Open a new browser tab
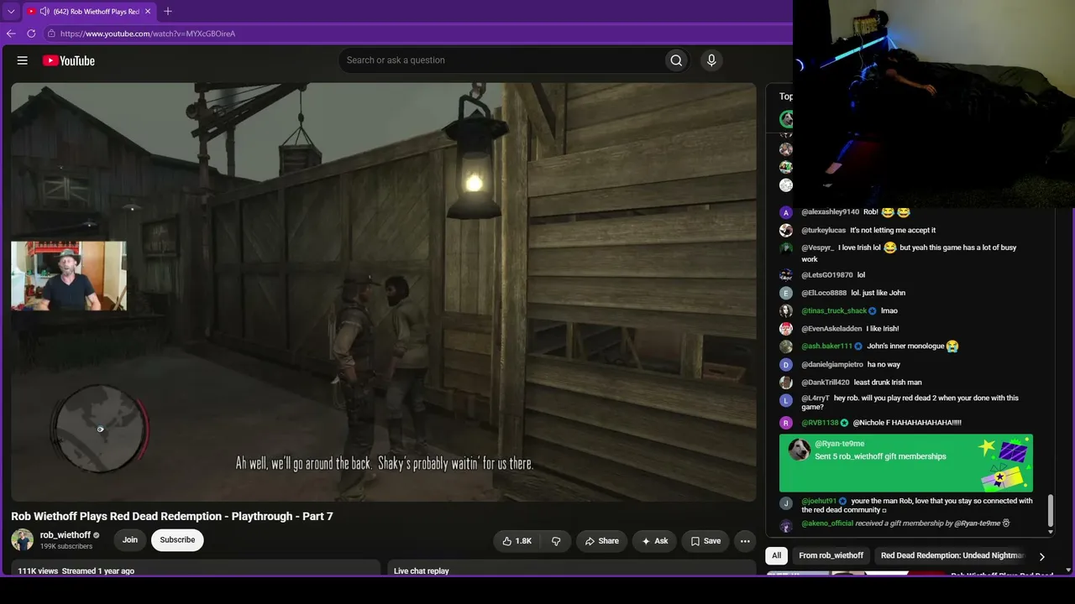This screenshot has height=604, width=1075. [168, 12]
